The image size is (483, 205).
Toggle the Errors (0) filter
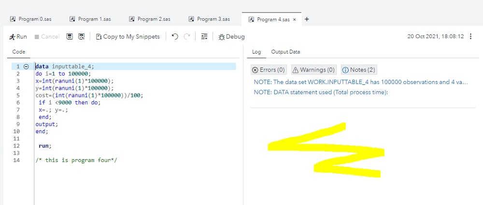269,70
